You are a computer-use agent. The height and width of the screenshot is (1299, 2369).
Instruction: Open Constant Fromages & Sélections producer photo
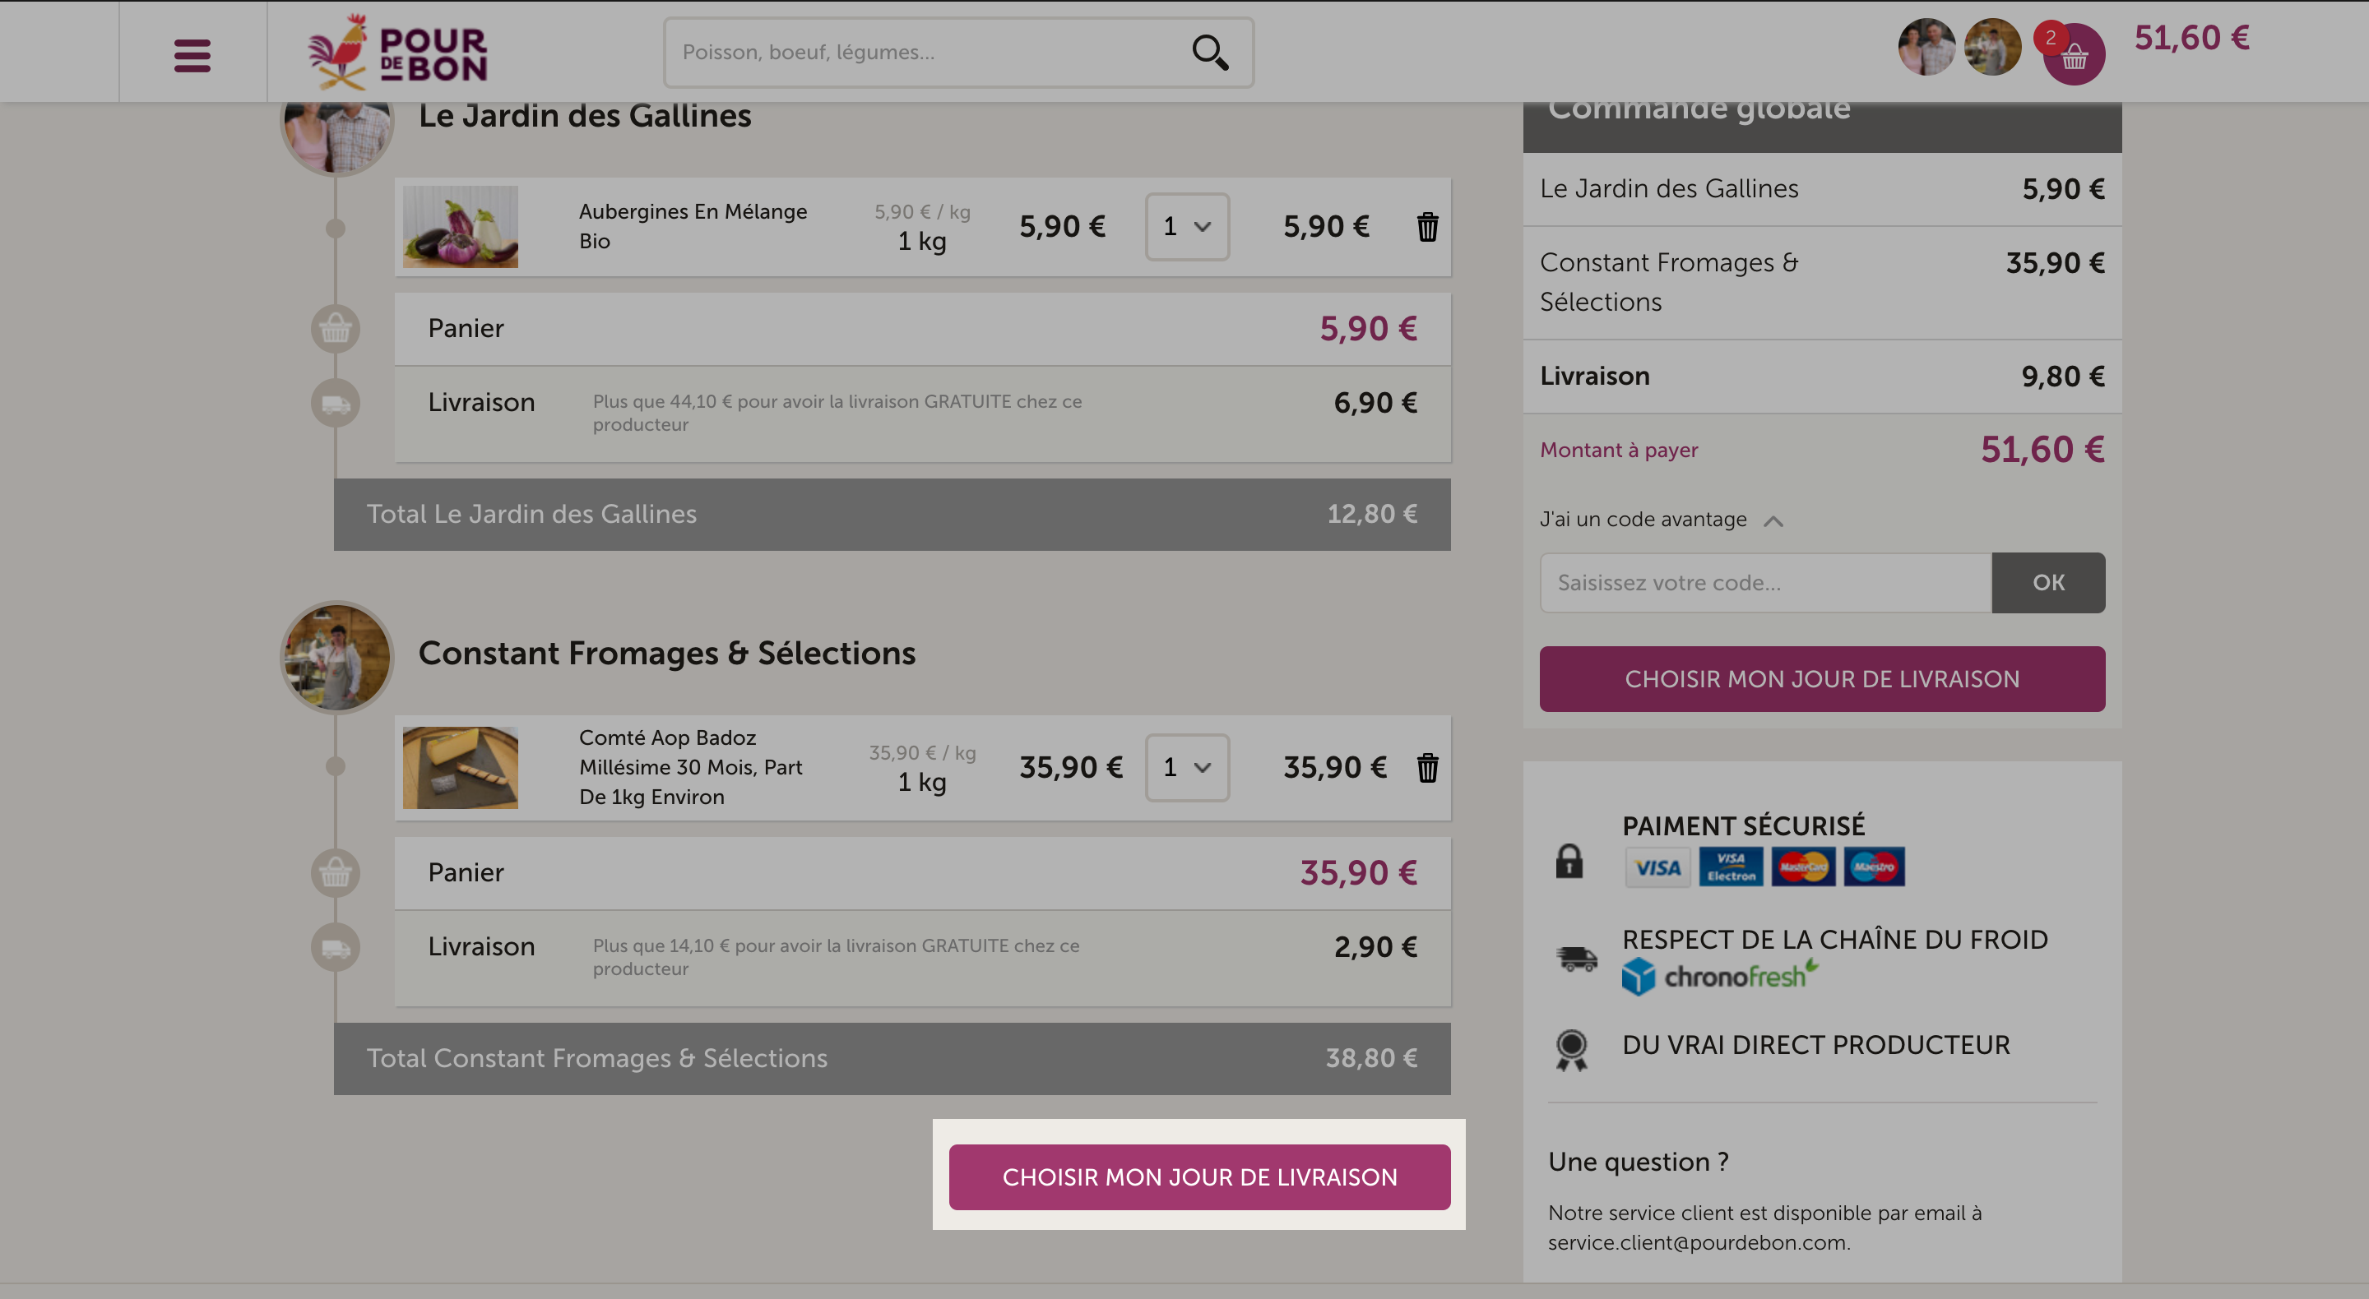(336, 656)
